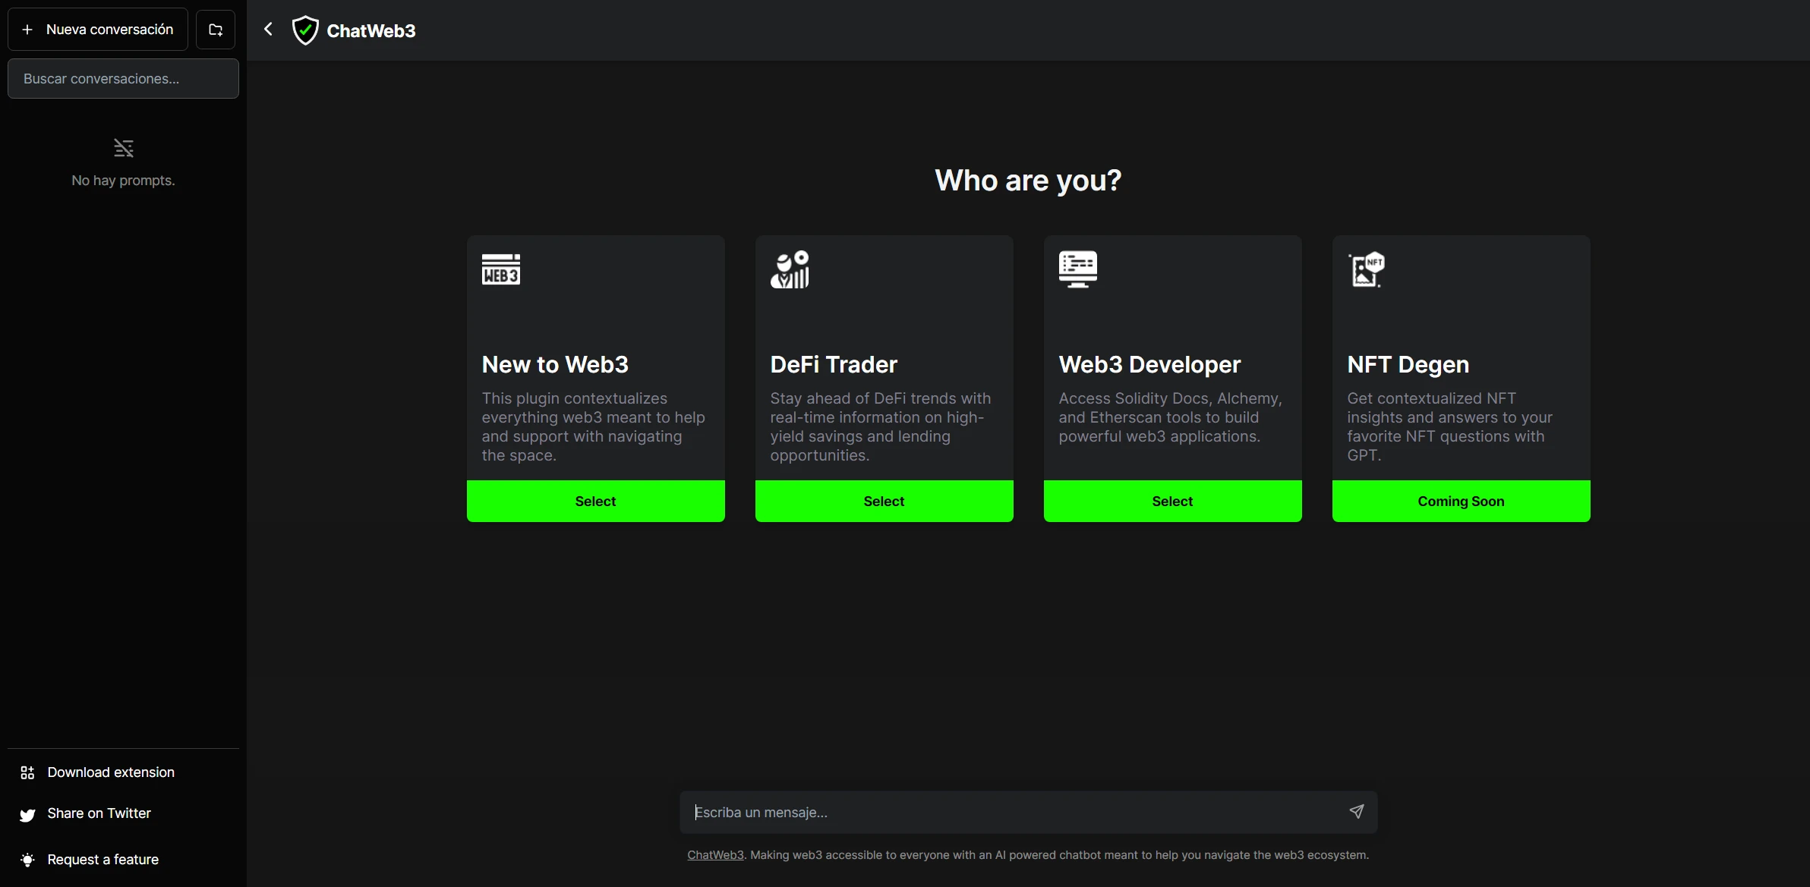This screenshot has width=1810, height=887.
Task: Click the 'DeFi Trader' card title
Action: point(834,365)
